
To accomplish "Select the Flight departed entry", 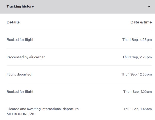I will coord(19,74).
